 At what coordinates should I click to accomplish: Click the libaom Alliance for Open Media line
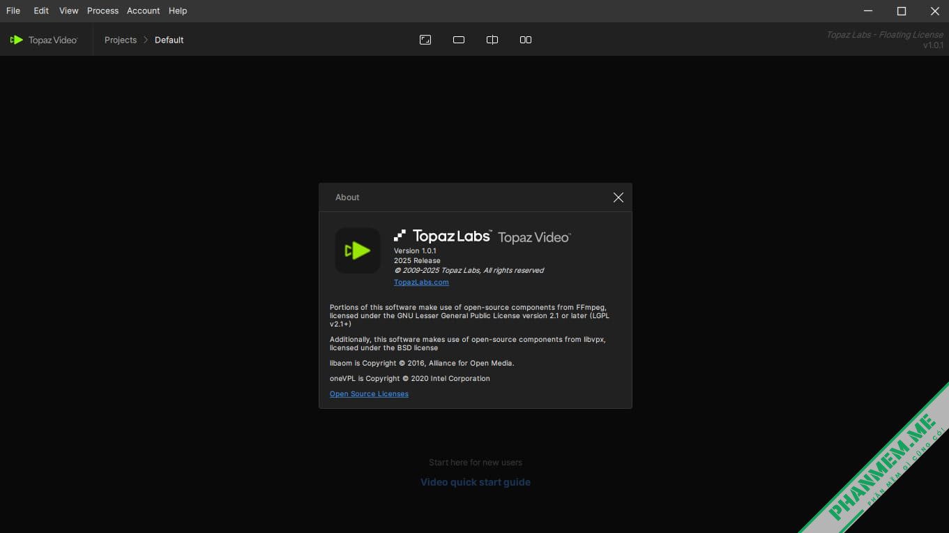pos(422,363)
